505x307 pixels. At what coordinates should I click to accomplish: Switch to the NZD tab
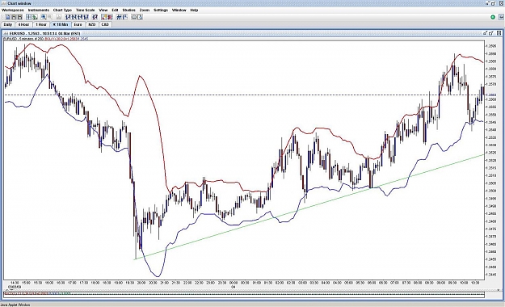[92, 24]
